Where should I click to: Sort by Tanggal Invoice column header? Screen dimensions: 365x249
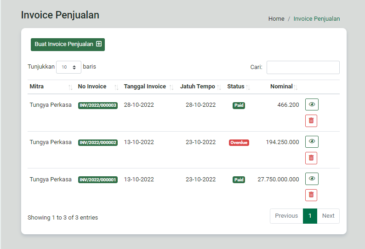coord(149,87)
